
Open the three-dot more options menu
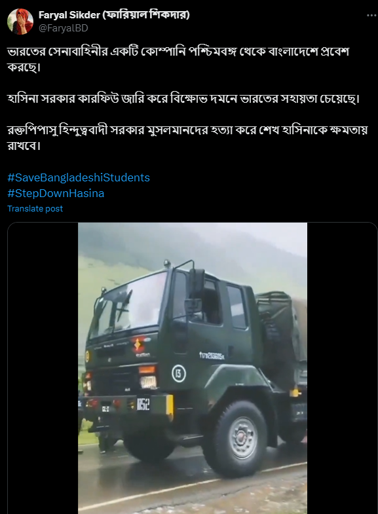pos(371,16)
